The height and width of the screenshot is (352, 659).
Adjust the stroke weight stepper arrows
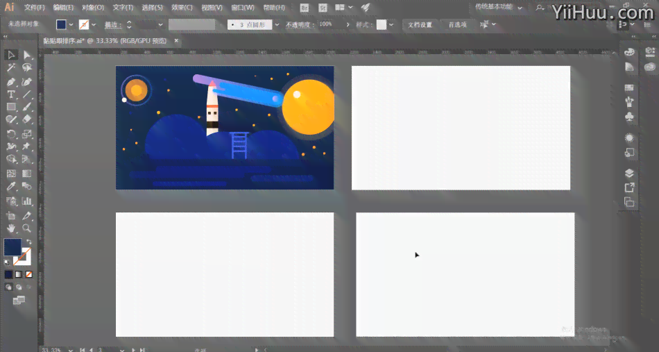point(129,25)
